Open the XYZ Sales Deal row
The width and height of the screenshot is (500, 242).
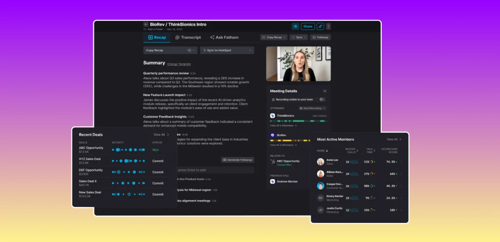(x=124, y=161)
